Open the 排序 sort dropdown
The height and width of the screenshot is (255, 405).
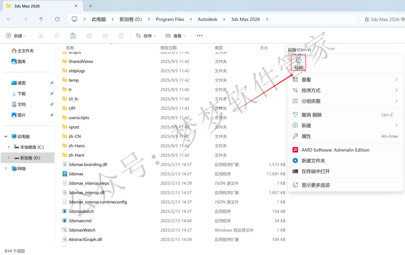146,36
